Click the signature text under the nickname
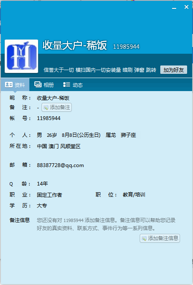Viewport: 193px width, 285px height. [100, 70]
